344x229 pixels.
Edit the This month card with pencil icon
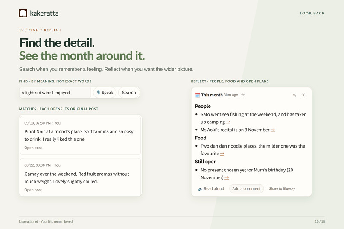pyautogui.click(x=294, y=95)
